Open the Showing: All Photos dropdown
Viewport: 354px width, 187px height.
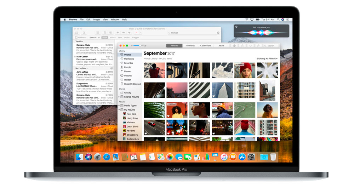coord(267,58)
